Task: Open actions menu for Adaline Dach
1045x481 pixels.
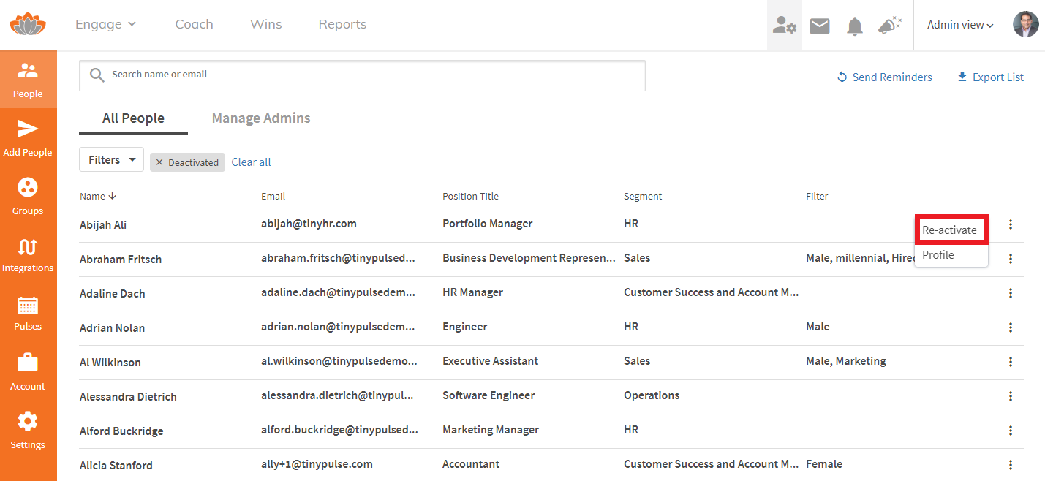Action: [1011, 293]
